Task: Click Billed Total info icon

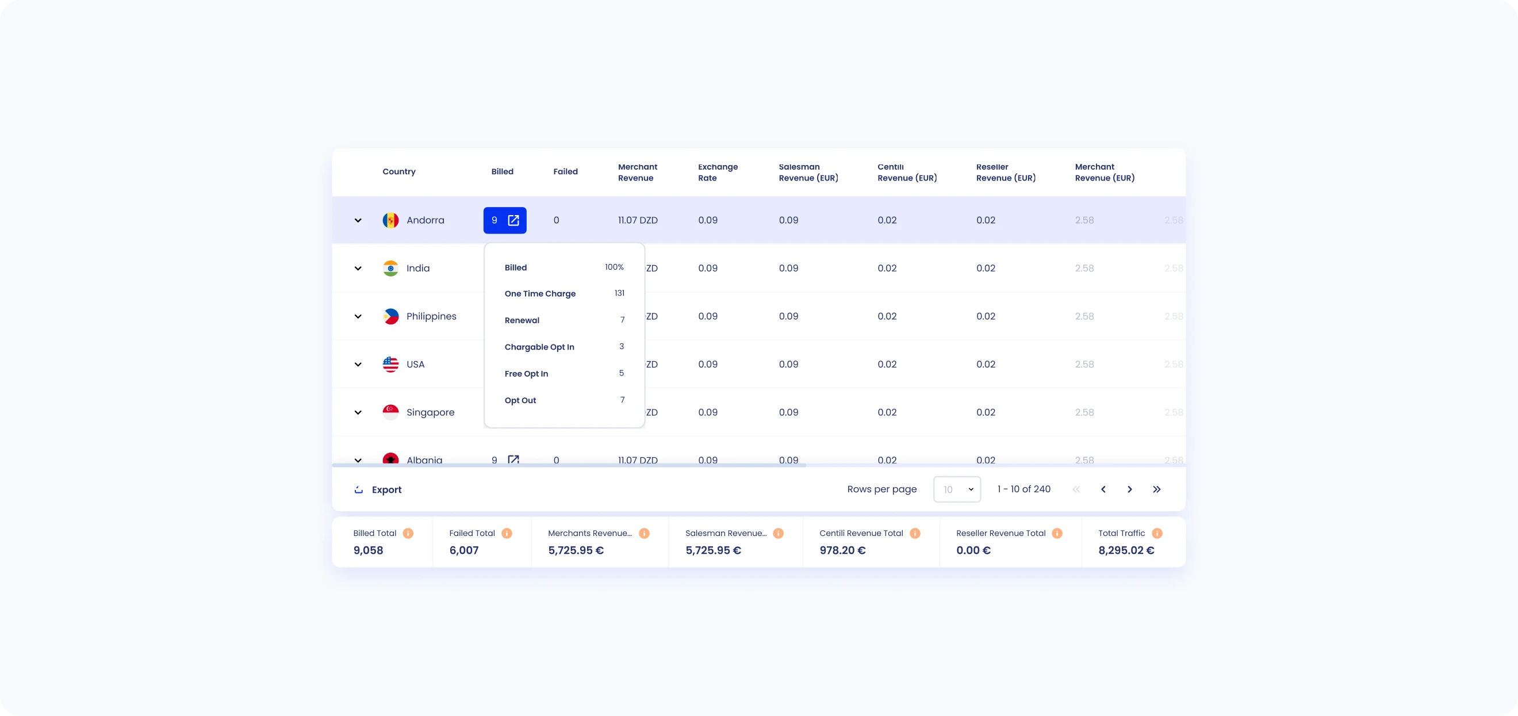Action: (408, 533)
